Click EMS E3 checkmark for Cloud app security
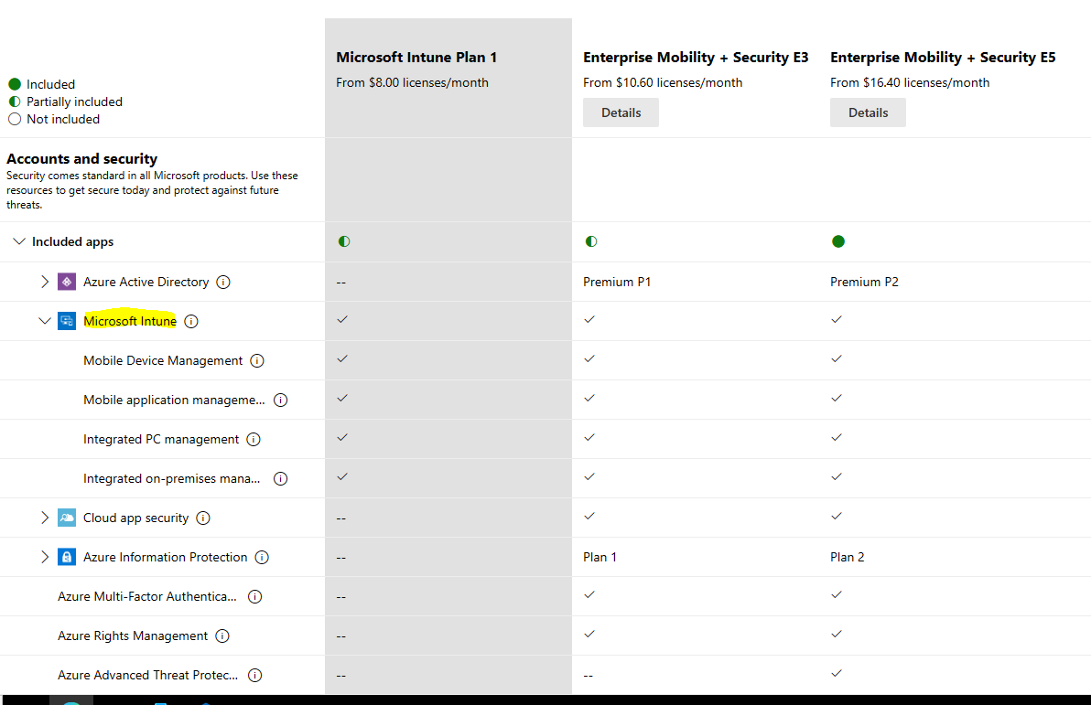Viewport: 1091px width, 705px height. (589, 516)
